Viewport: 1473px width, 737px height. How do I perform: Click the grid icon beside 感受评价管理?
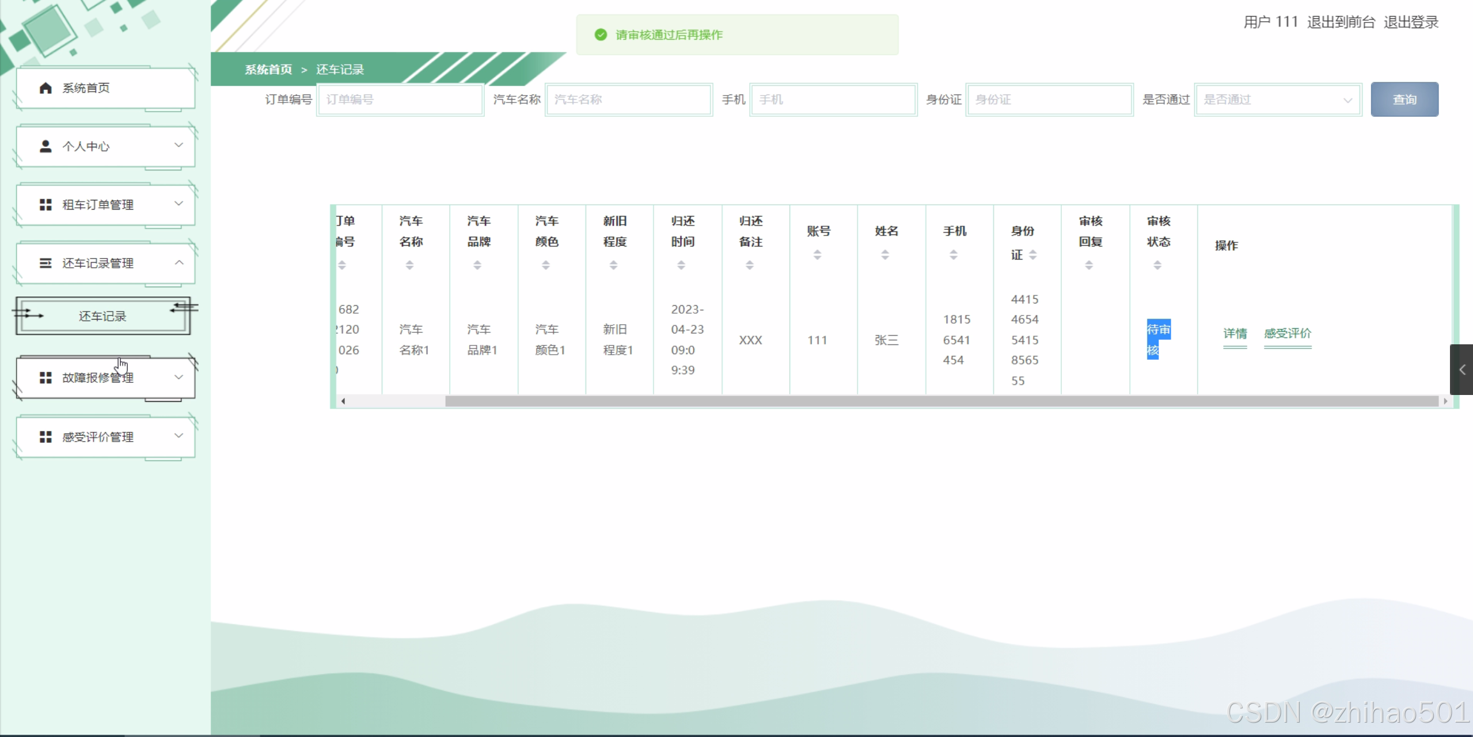point(45,437)
